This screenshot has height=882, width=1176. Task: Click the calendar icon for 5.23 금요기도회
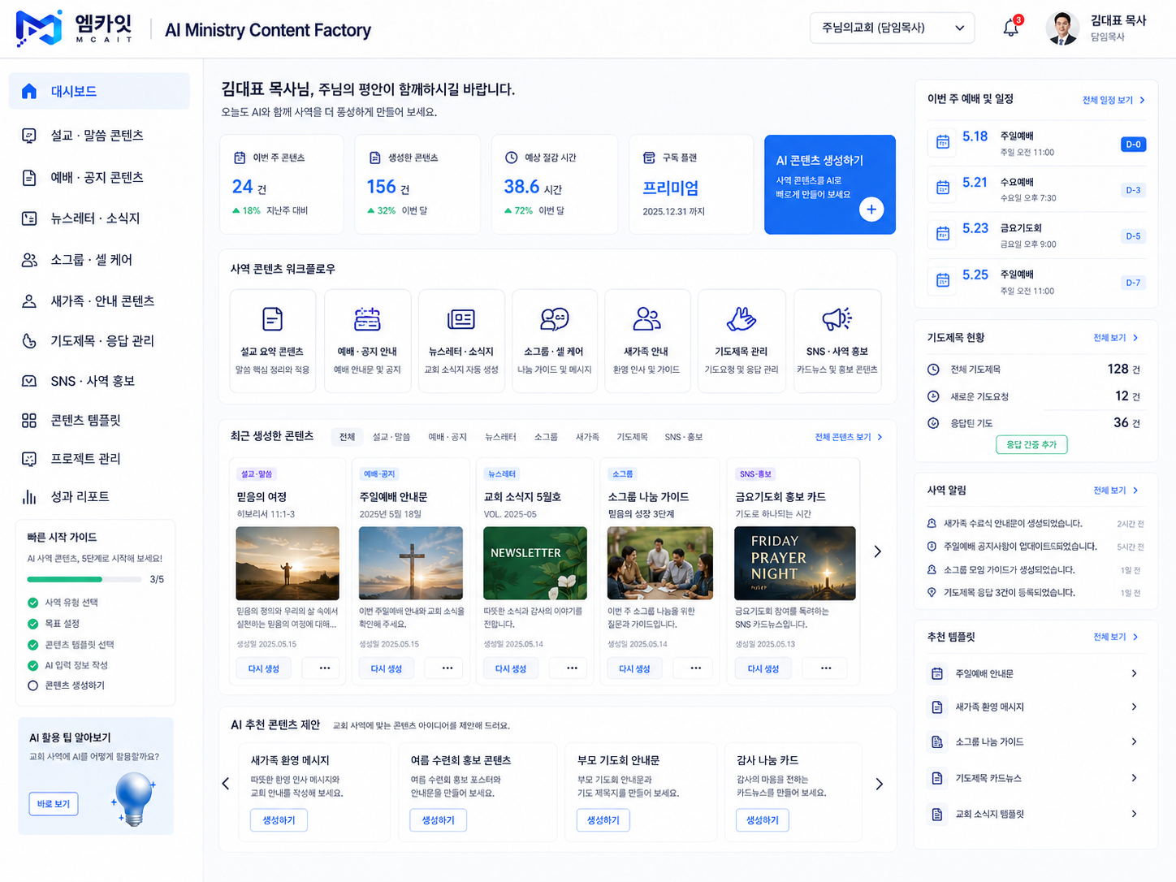point(943,234)
